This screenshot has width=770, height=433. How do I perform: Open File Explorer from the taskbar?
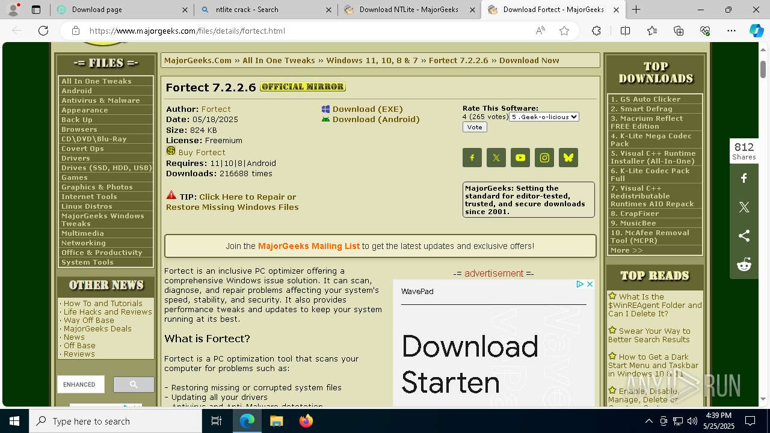pos(276,421)
